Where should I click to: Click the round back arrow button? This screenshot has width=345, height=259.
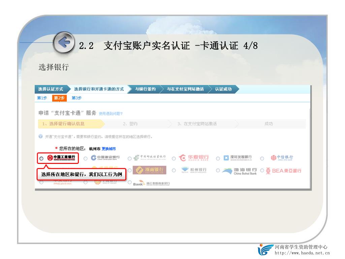click(64, 43)
